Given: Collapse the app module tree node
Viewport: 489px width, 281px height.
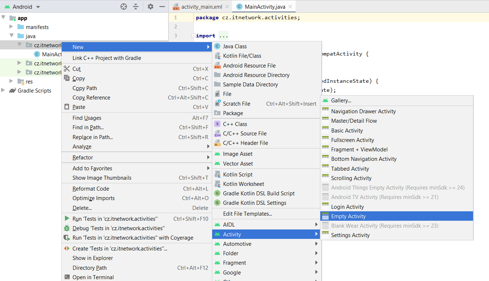Looking at the screenshot, I should (x=4, y=17).
